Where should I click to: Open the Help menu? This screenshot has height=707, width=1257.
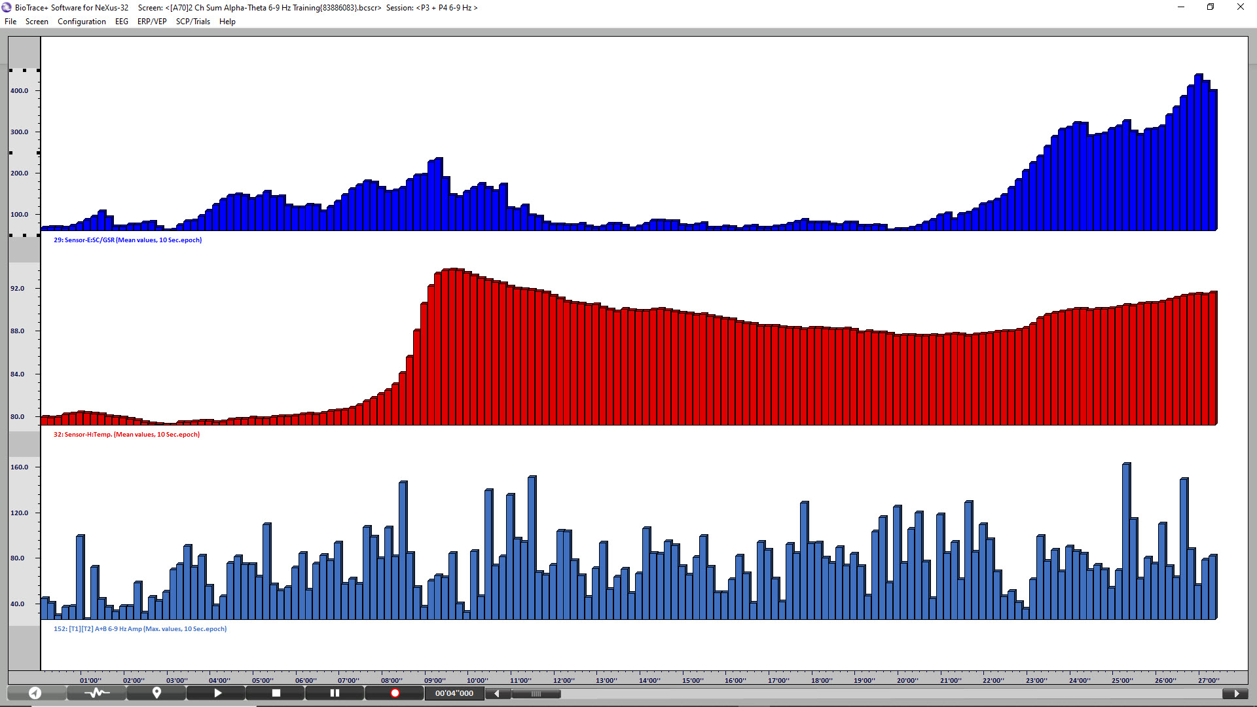(227, 22)
